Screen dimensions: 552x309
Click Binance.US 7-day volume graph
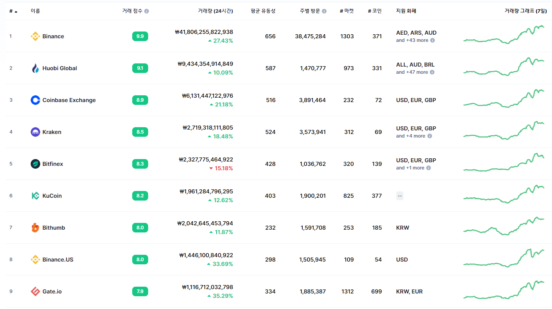[504, 258]
